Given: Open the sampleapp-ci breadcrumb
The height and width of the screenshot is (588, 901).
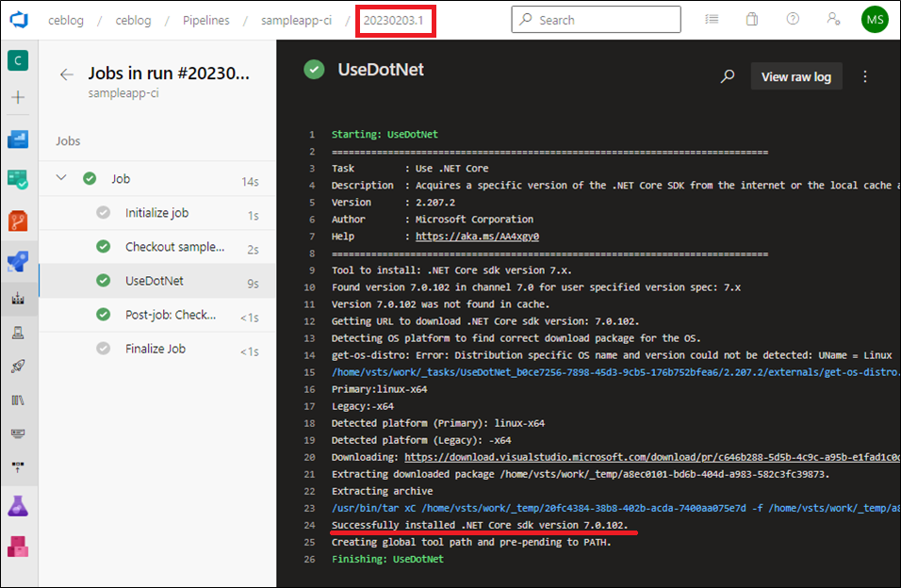Looking at the screenshot, I should click(x=296, y=20).
